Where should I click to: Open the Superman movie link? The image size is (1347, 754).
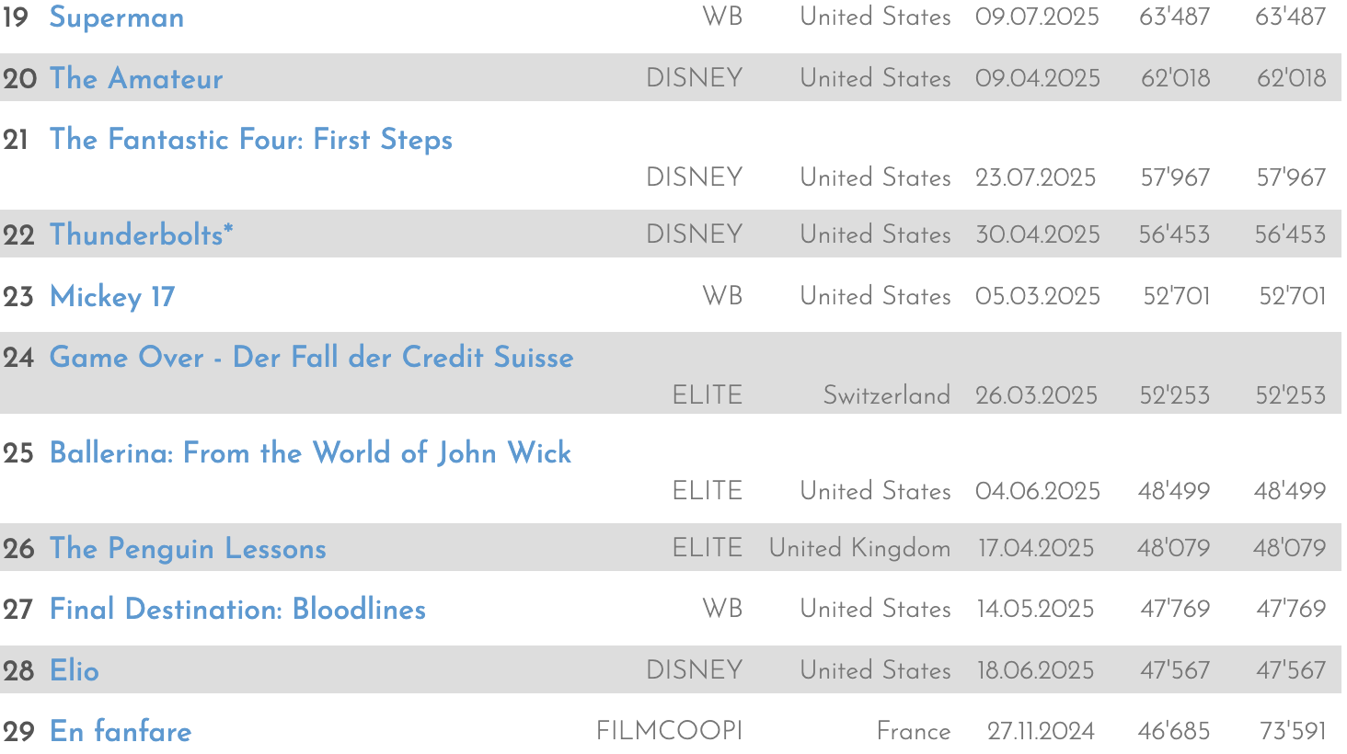(x=117, y=17)
